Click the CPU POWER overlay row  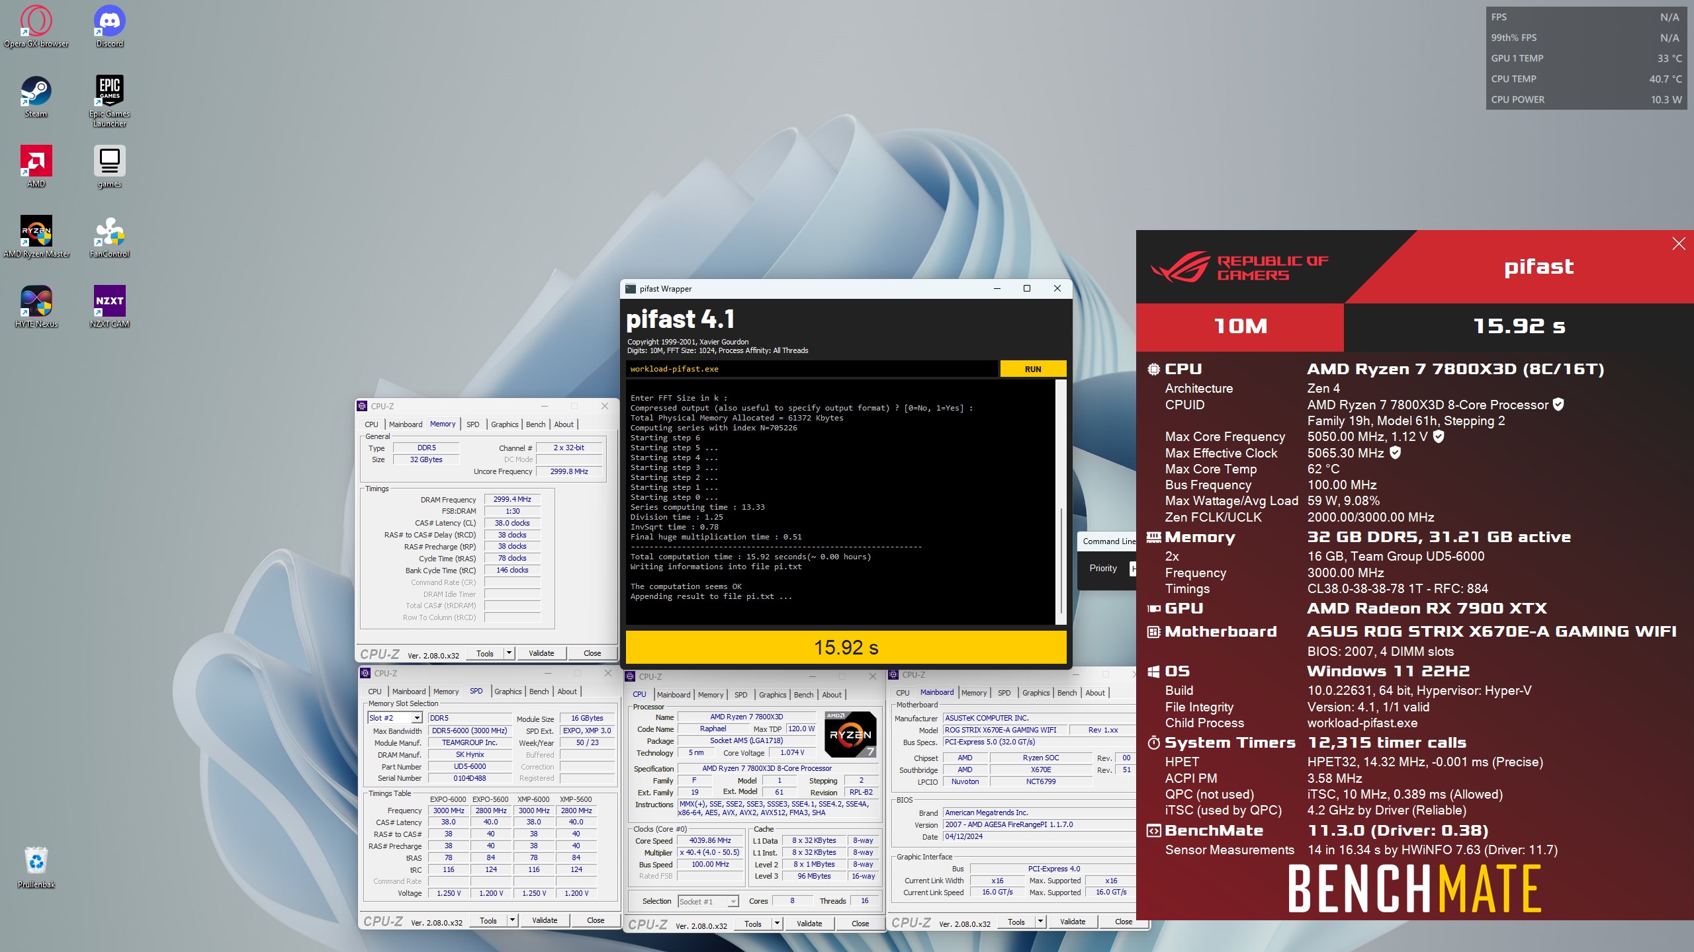(x=1586, y=99)
